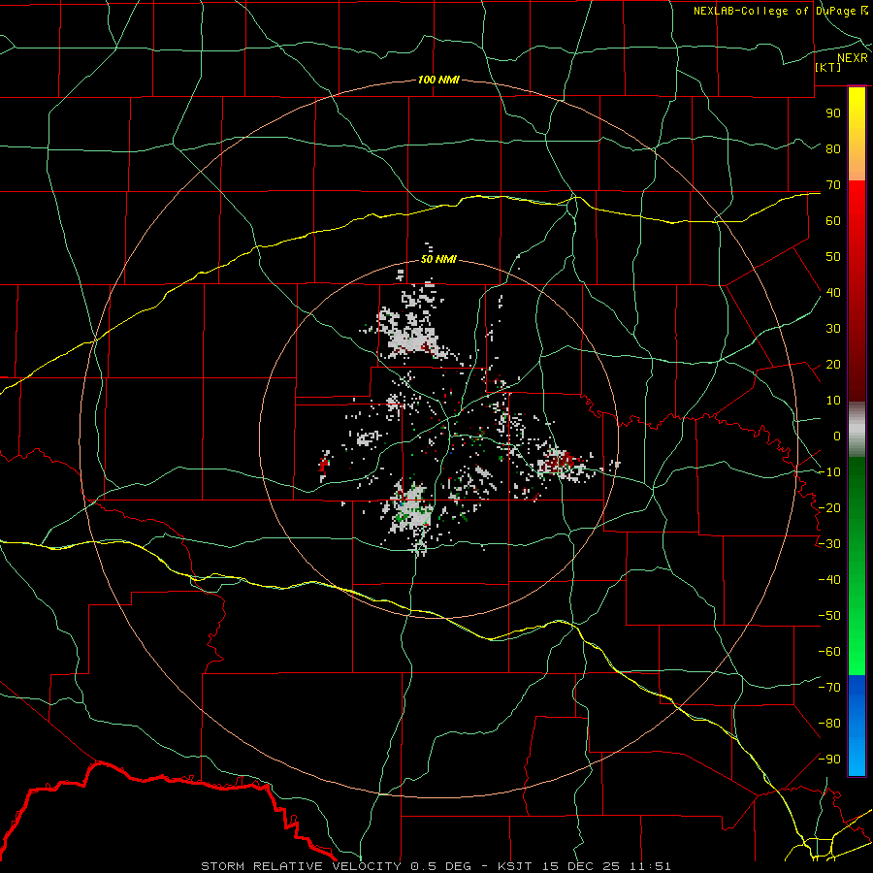The height and width of the screenshot is (873, 873).
Task: Click the "0.5 DEG" tilt text
Action: [x=441, y=866]
